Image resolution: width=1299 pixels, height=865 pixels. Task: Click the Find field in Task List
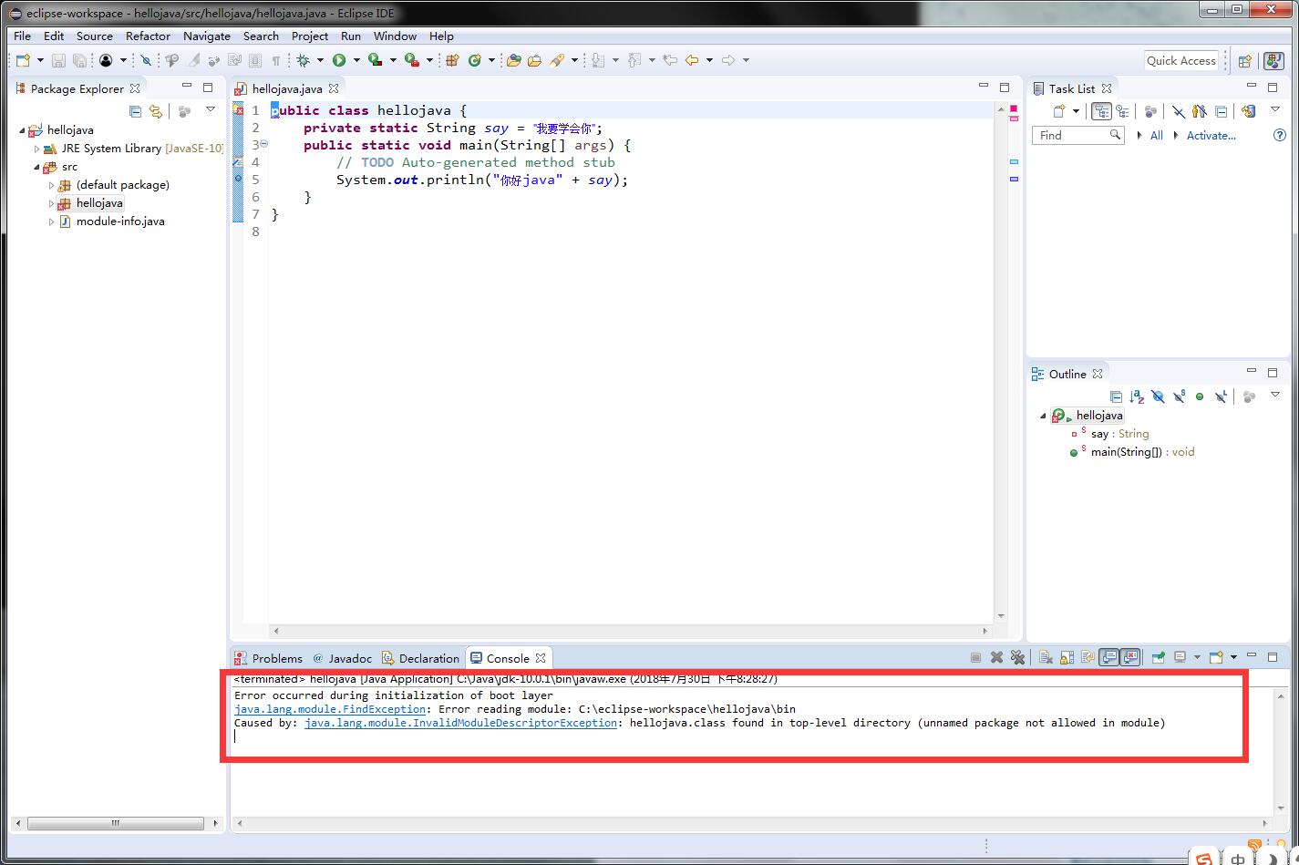(1078, 135)
